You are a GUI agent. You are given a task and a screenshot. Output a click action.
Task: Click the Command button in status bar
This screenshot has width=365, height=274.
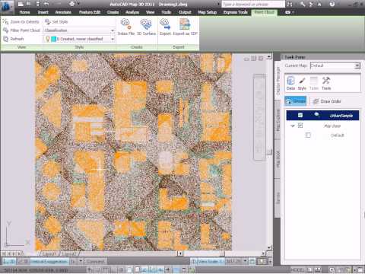tap(95, 261)
